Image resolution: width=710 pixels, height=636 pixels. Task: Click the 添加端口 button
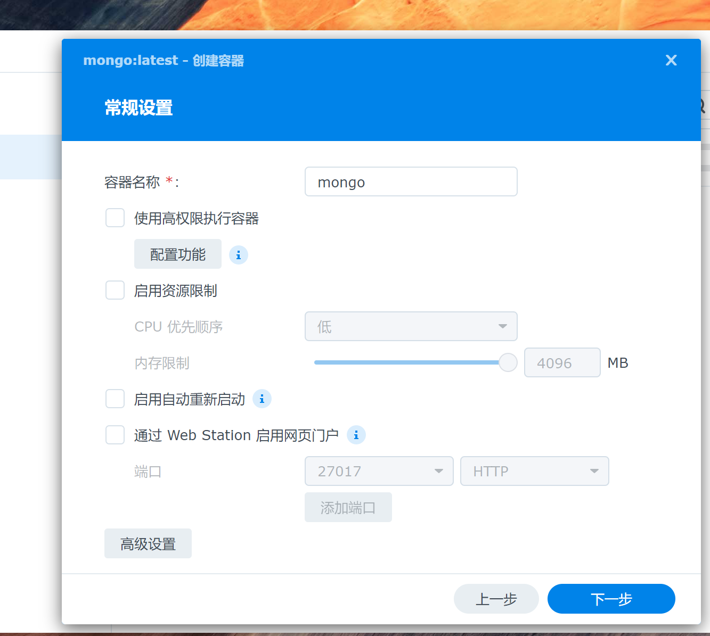point(348,507)
